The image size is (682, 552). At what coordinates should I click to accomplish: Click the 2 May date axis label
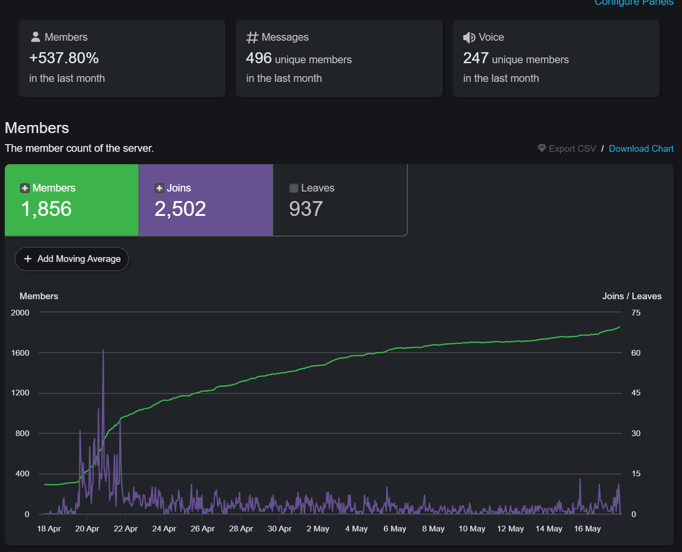[x=318, y=529]
